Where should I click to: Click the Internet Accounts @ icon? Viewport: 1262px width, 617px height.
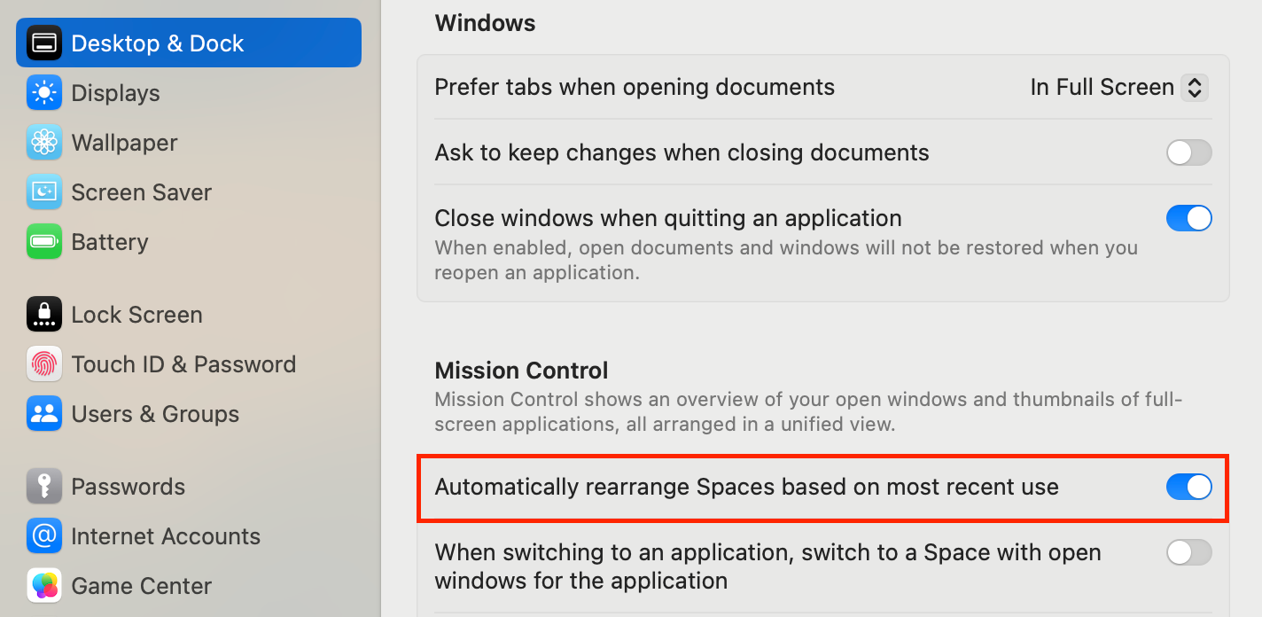[44, 535]
